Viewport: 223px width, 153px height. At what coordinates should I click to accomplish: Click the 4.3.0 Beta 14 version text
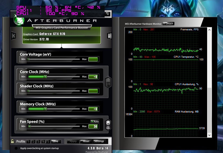[98, 148]
